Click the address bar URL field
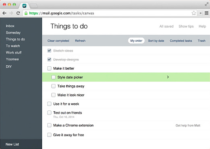 pos(110,13)
